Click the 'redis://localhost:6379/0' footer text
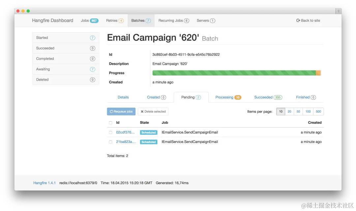 point(78,183)
